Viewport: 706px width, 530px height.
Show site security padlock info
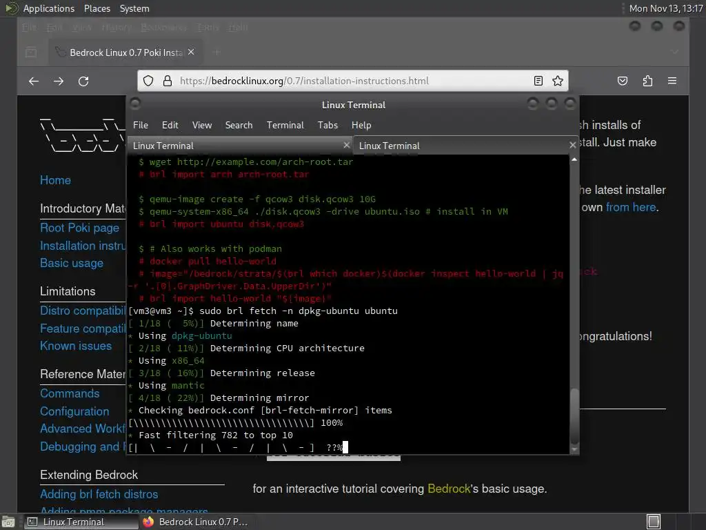click(x=168, y=81)
